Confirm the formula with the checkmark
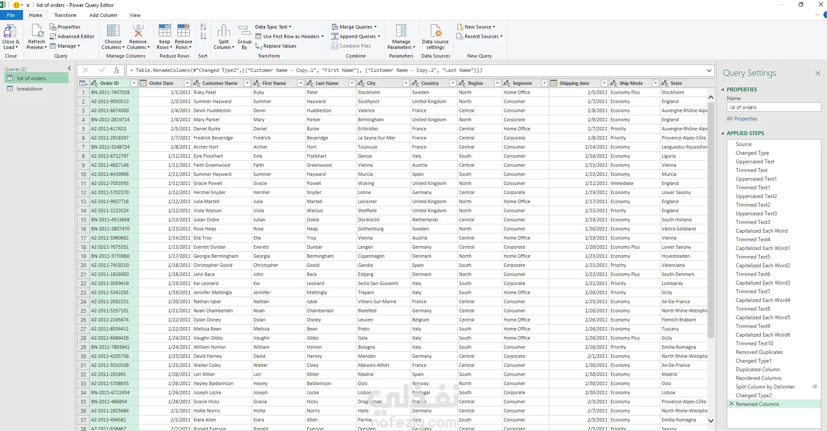This screenshot has width=827, height=431. pyautogui.click(x=102, y=70)
